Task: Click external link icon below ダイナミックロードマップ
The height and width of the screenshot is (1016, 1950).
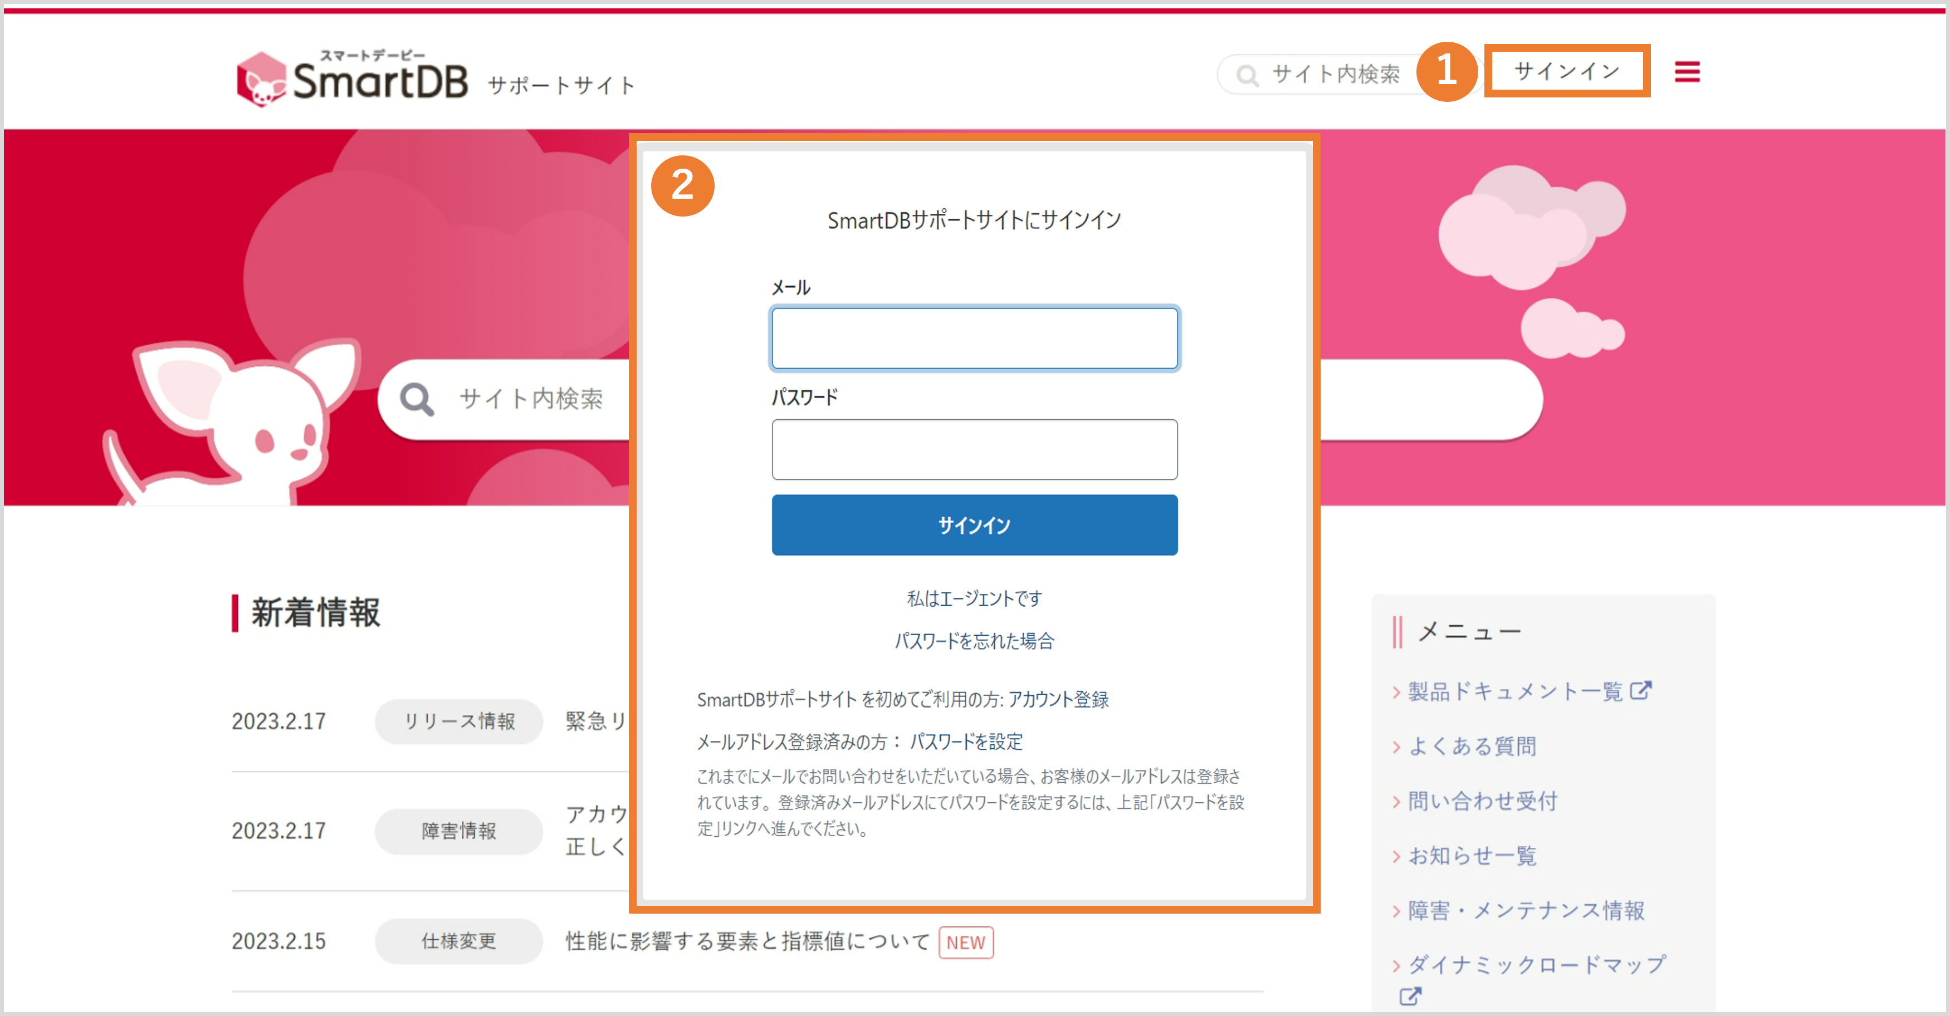Action: [1410, 997]
